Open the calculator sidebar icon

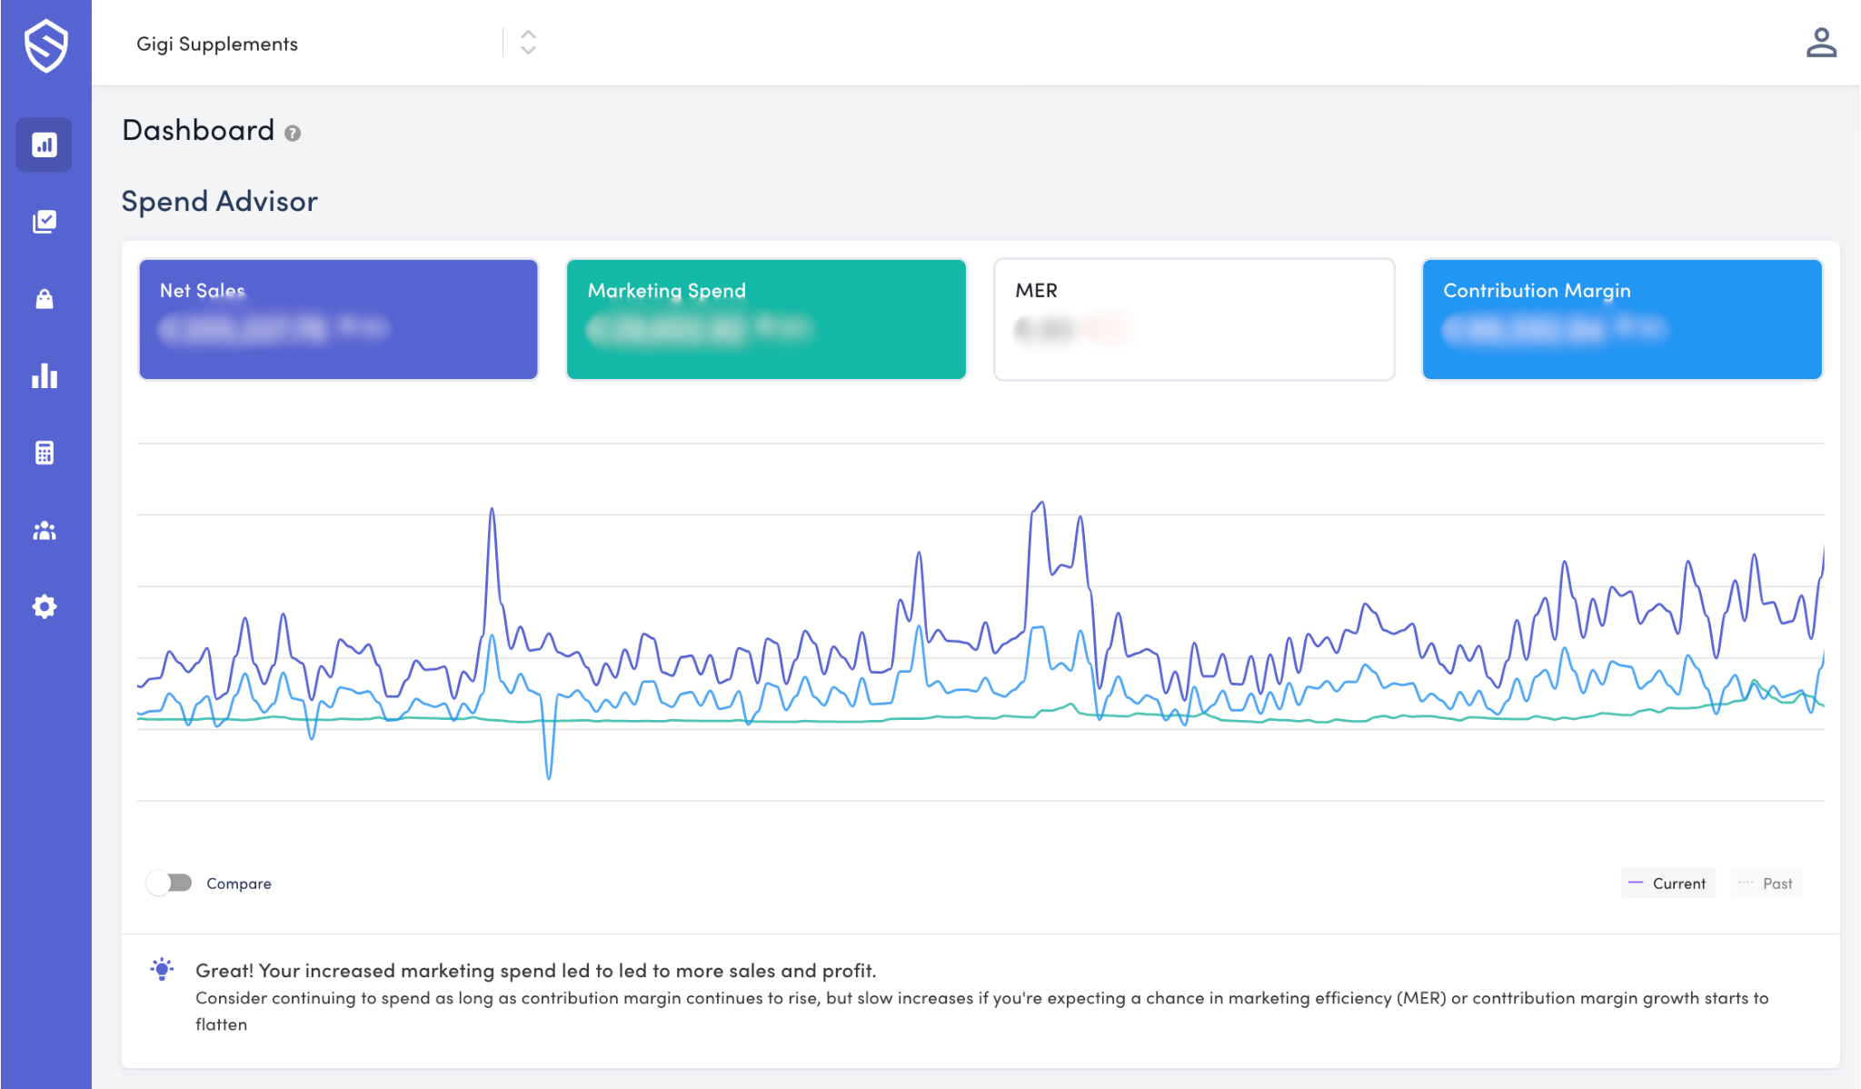pyautogui.click(x=44, y=453)
